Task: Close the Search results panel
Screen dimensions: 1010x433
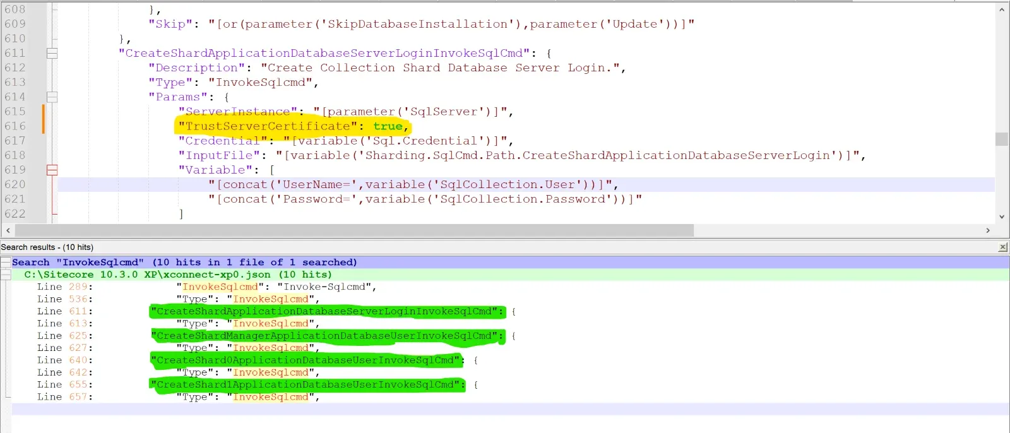Action: coord(1003,247)
